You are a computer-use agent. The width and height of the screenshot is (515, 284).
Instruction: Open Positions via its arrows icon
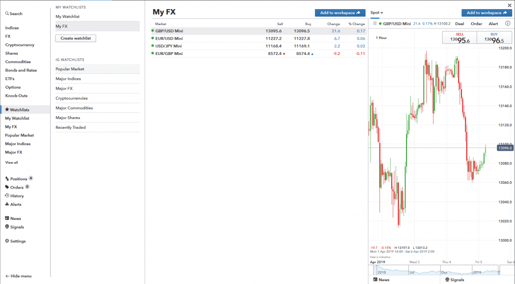[x=7, y=179]
